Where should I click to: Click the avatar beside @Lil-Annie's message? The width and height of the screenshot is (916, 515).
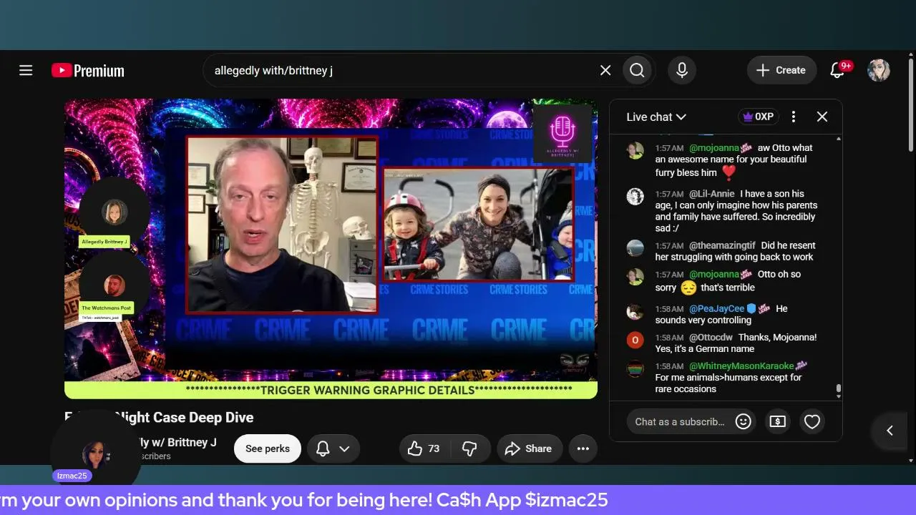pos(635,197)
